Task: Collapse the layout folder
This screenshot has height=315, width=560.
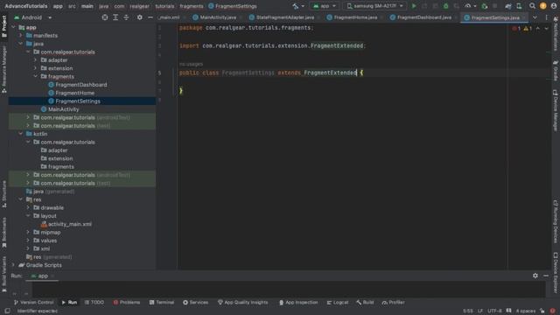Action: [x=28, y=216]
